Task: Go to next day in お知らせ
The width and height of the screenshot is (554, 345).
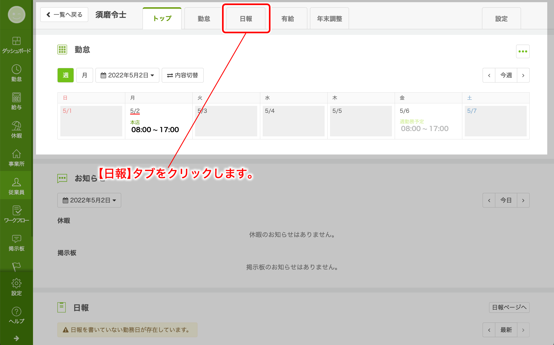Action: click(523, 200)
